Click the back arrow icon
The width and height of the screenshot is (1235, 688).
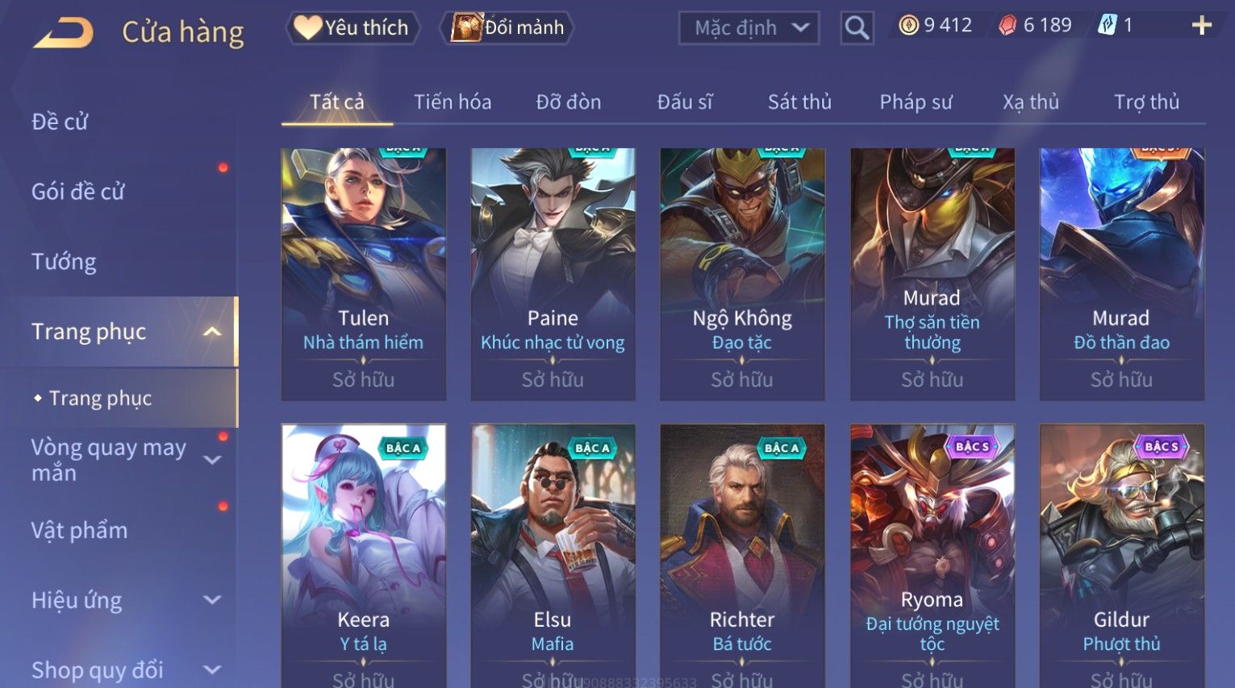pyautogui.click(x=64, y=33)
